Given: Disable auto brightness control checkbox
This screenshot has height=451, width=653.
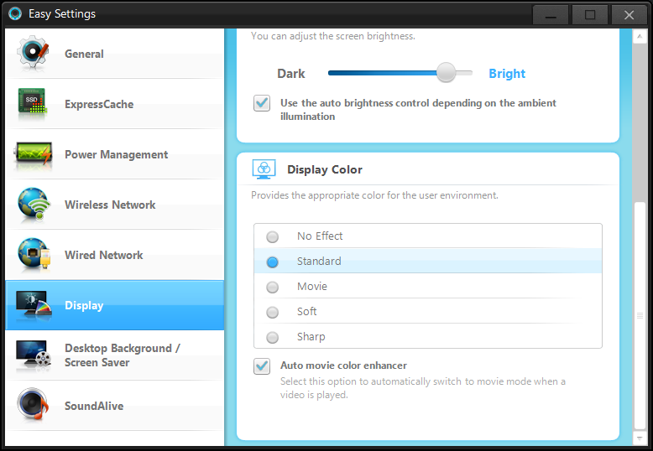Looking at the screenshot, I should tap(262, 104).
